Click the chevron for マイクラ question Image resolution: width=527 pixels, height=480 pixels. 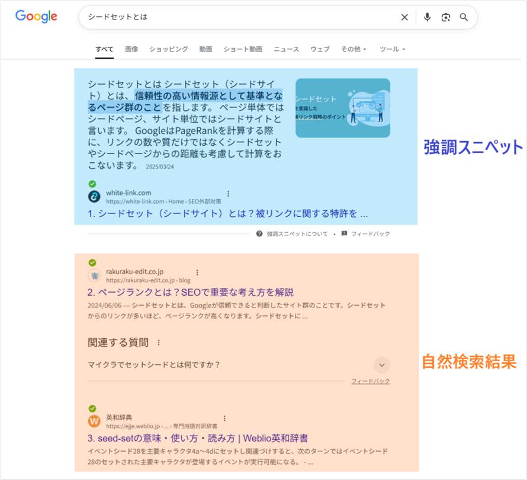[x=382, y=365]
